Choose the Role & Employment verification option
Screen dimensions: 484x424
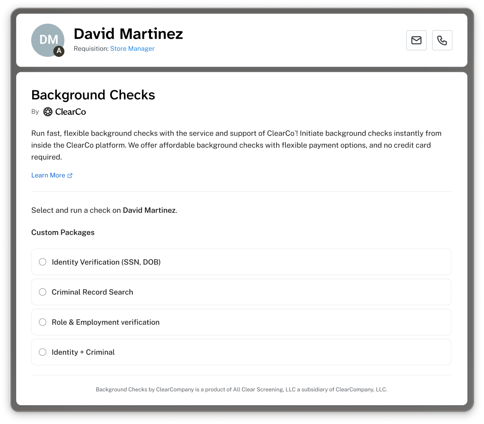42,322
